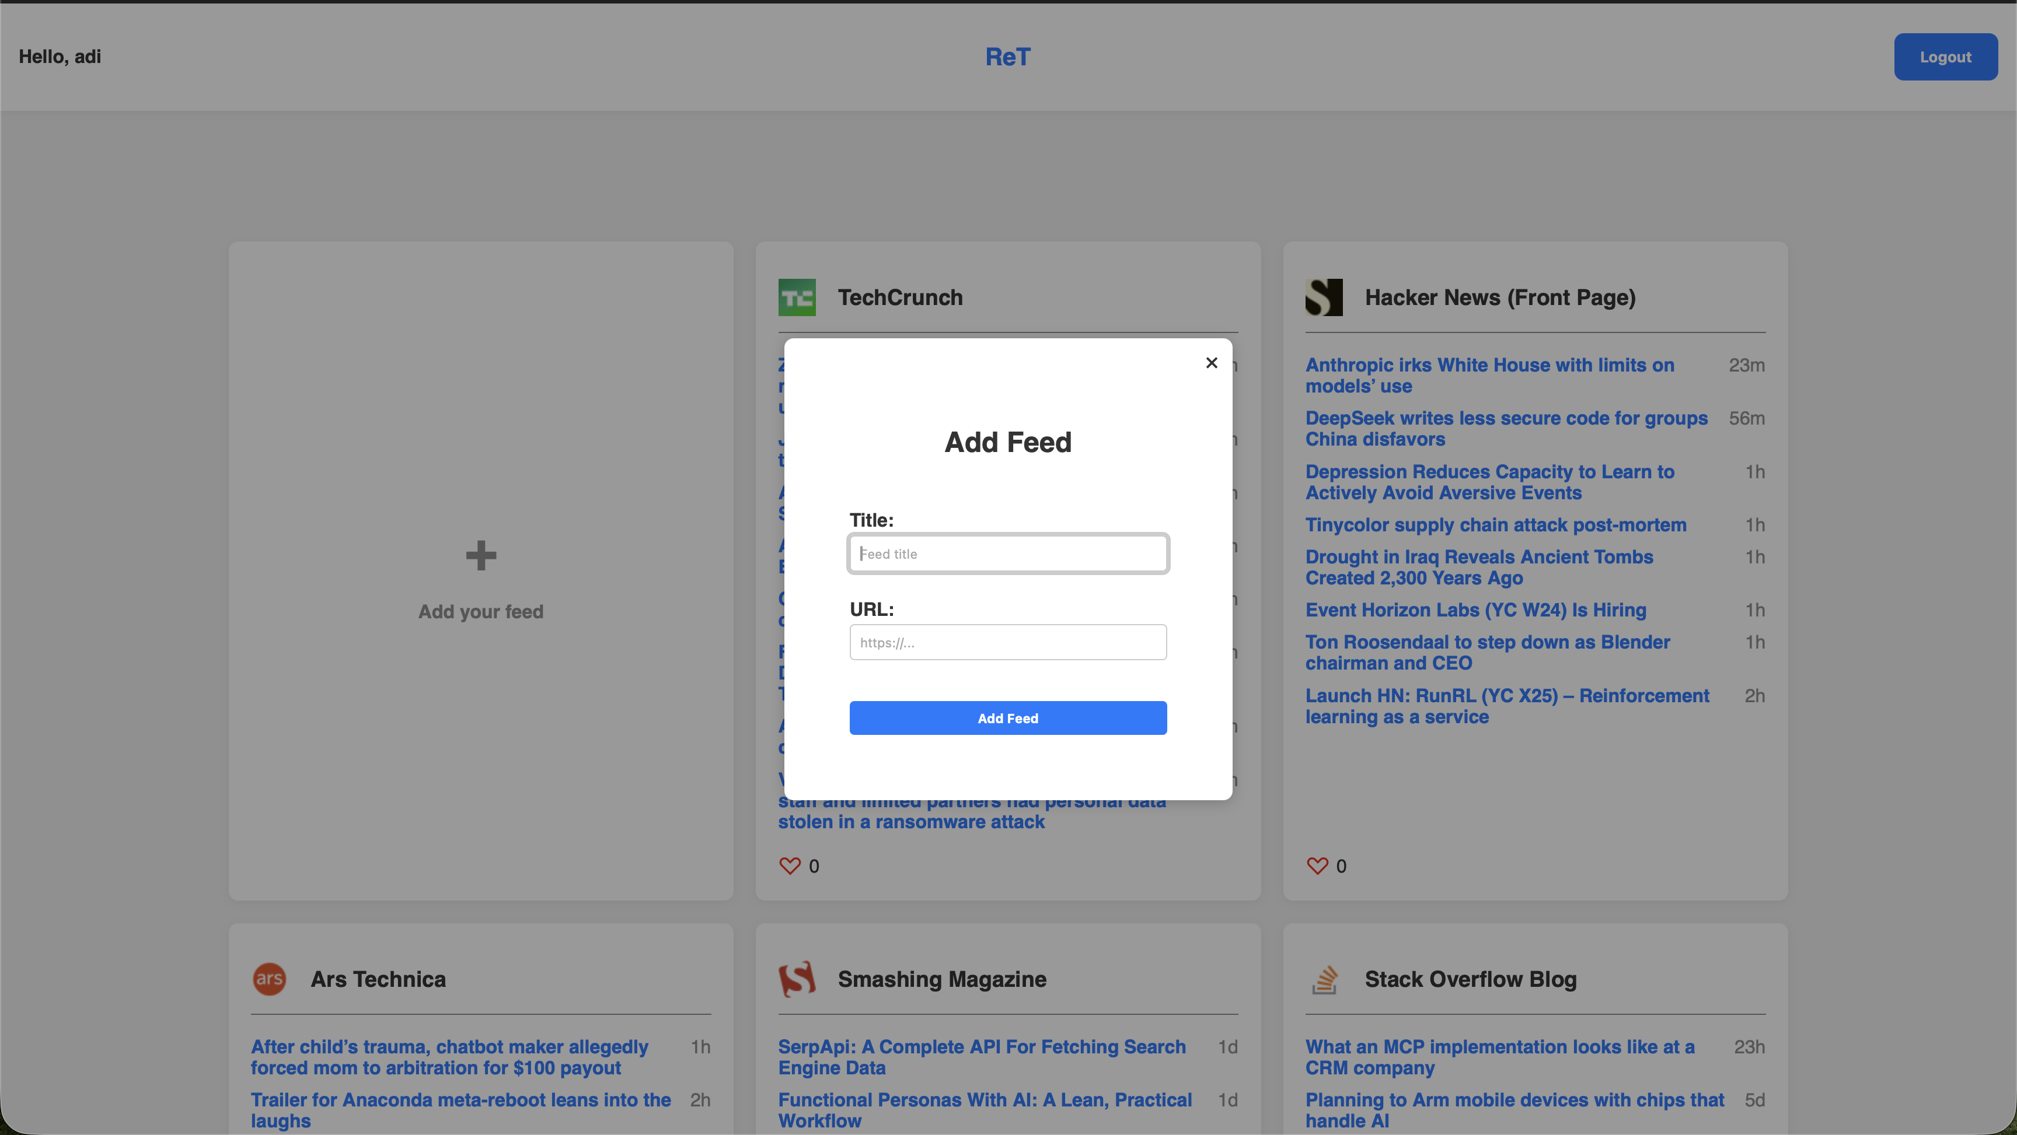
Task: Click the Logout button
Action: click(1945, 57)
